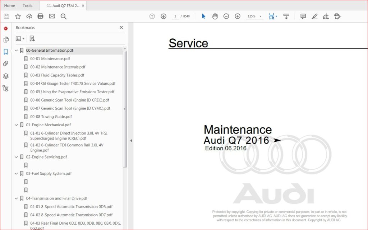Open bookmark 00-01 Maintenance.pdf

(50, 58)
